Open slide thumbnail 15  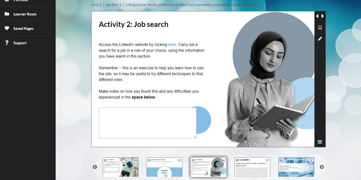pyautogui.click(x=165, y=167)
